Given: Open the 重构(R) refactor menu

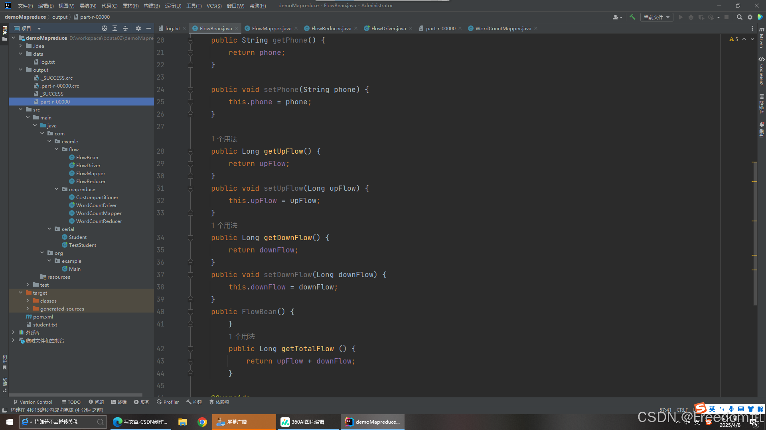Looking at the screenshot, I should (130, 6).
